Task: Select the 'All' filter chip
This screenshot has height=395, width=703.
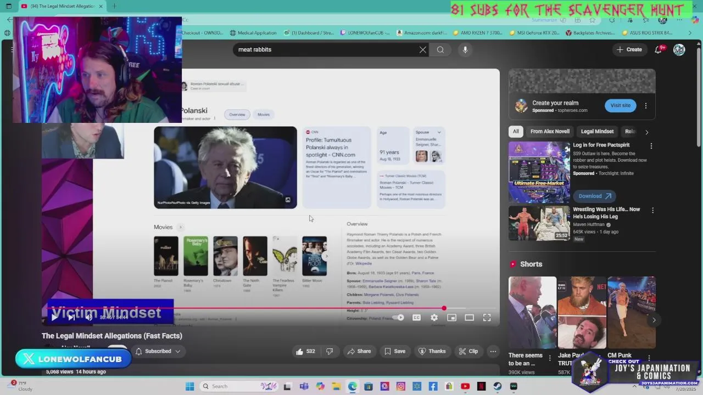Action: click(516, 132)
